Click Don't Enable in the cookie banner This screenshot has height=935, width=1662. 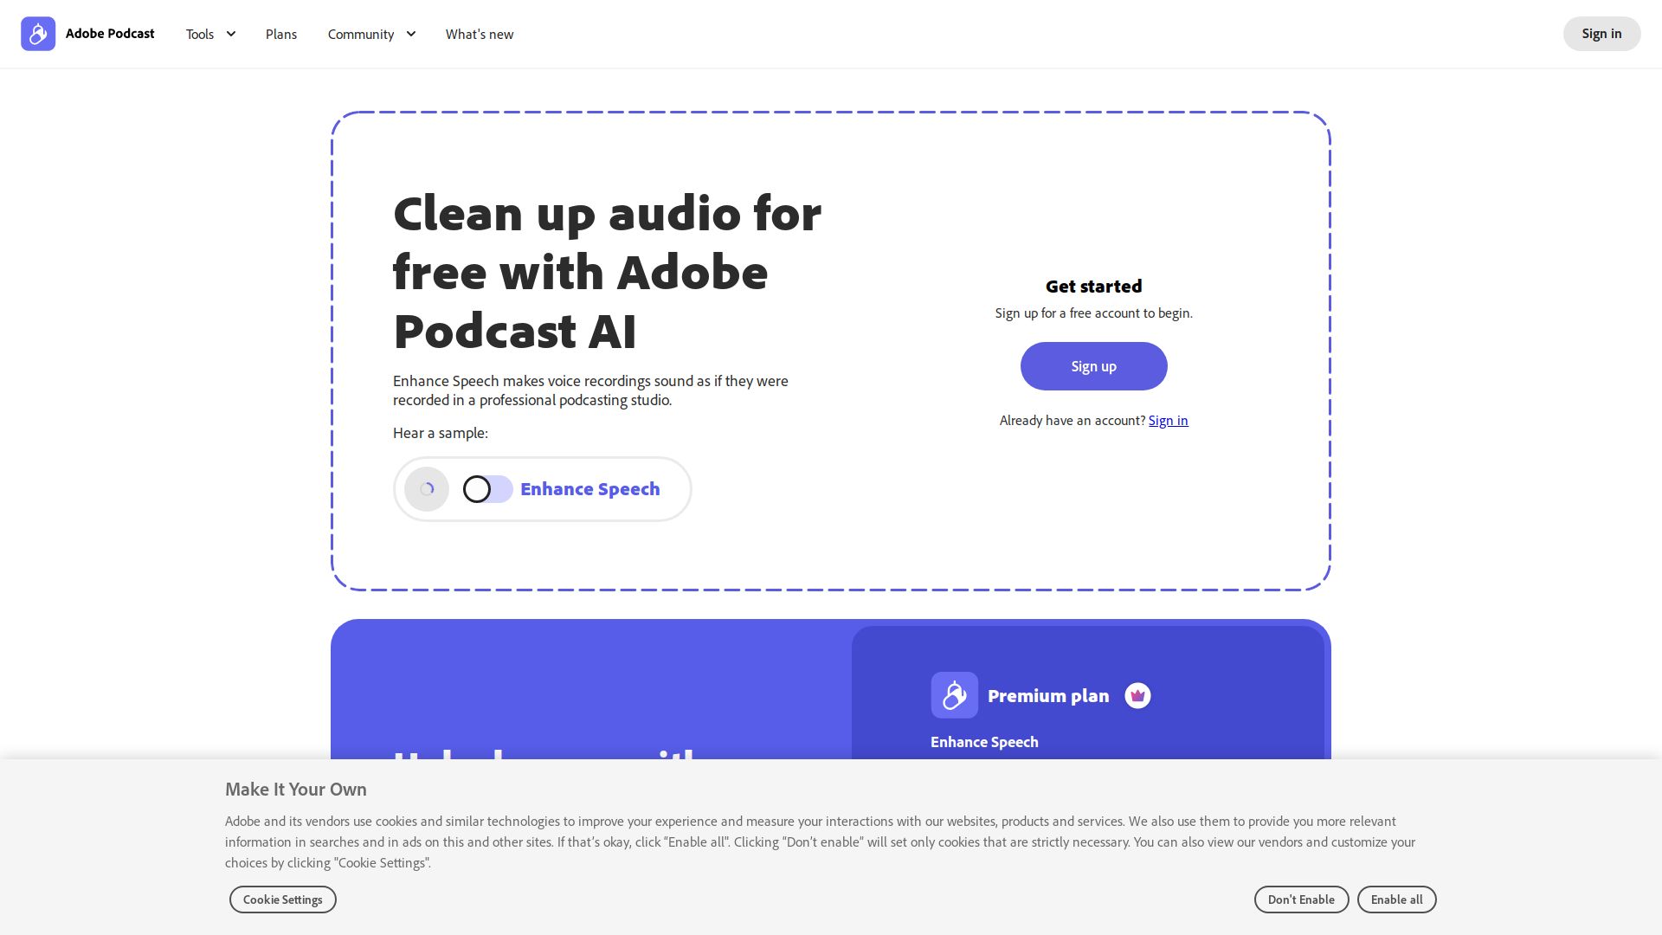[x=1301, y=900]
